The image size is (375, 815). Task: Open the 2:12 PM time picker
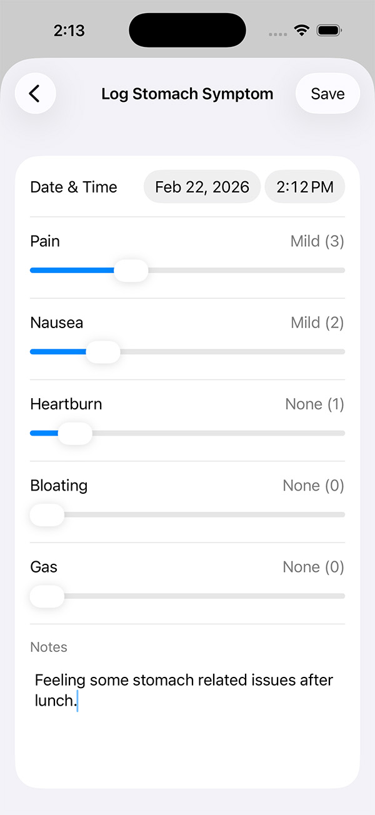coord(305,186)
